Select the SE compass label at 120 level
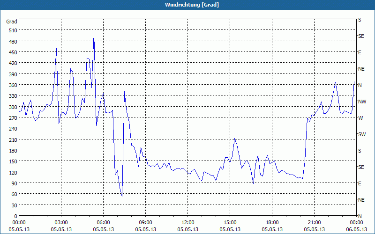 [x=361, y=167]
